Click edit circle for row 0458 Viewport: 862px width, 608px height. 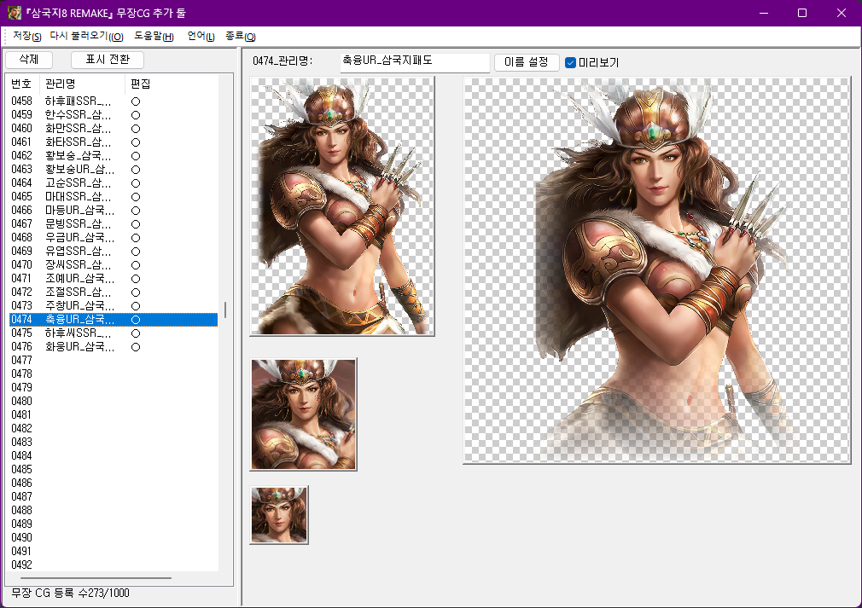coord(136,101)
